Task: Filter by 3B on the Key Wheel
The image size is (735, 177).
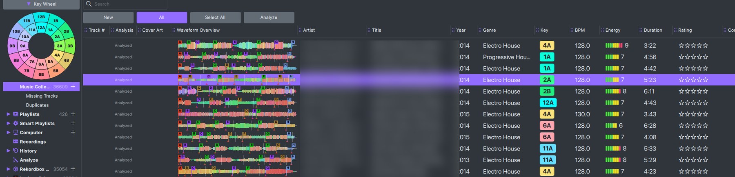Action: [70, 46]
